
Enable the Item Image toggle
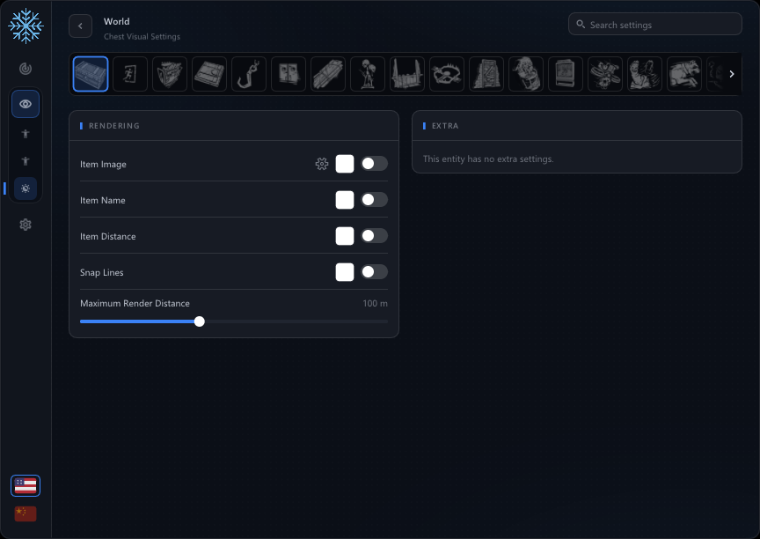374,164
